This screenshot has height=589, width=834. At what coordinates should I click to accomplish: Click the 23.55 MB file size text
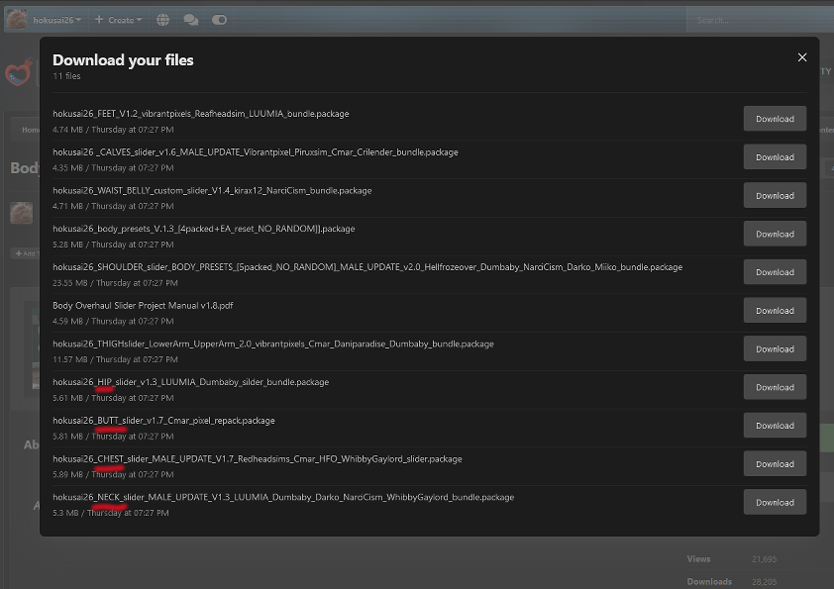click(x=69, y=283)
